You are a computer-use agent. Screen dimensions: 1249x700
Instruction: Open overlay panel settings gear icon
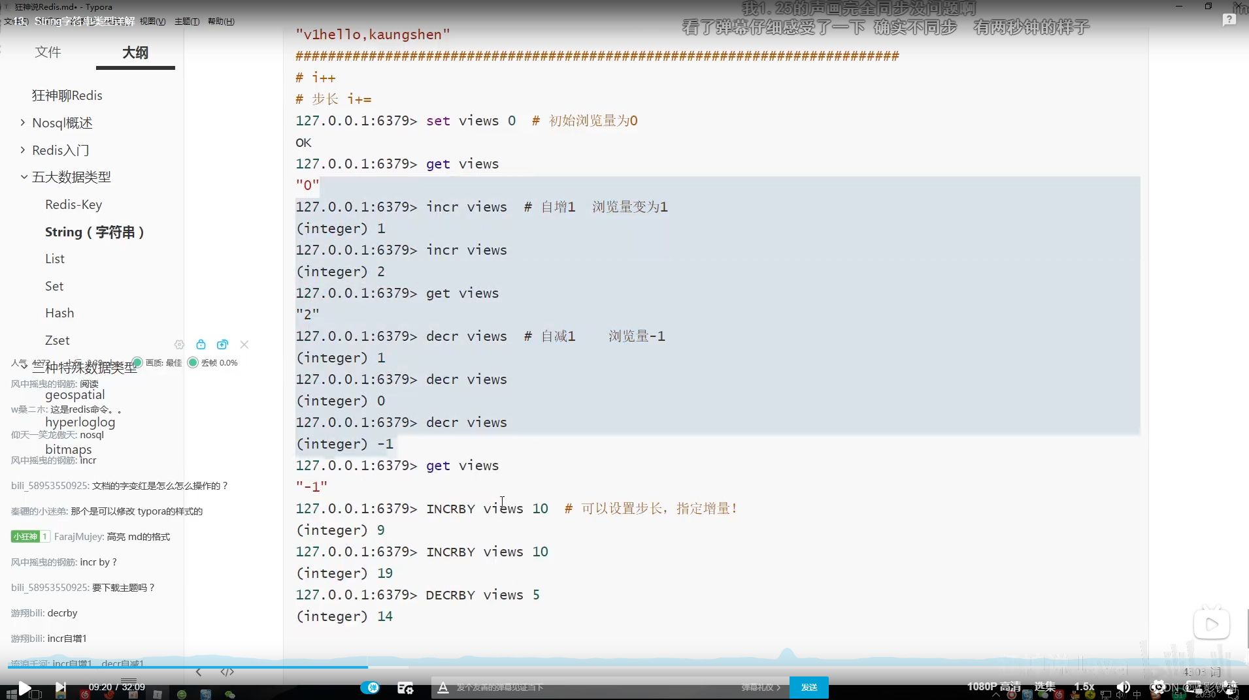click(179, 344)
